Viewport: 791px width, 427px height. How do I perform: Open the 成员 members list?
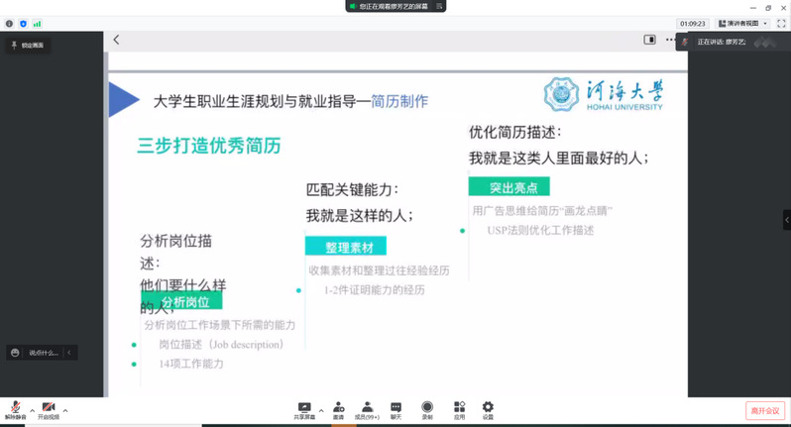(368, 409)
